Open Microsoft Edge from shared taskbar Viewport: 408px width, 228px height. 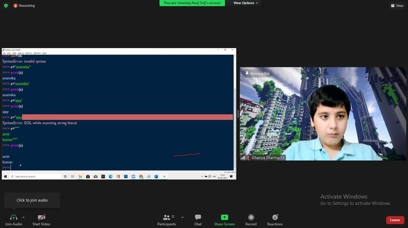(x=111, y=176)
